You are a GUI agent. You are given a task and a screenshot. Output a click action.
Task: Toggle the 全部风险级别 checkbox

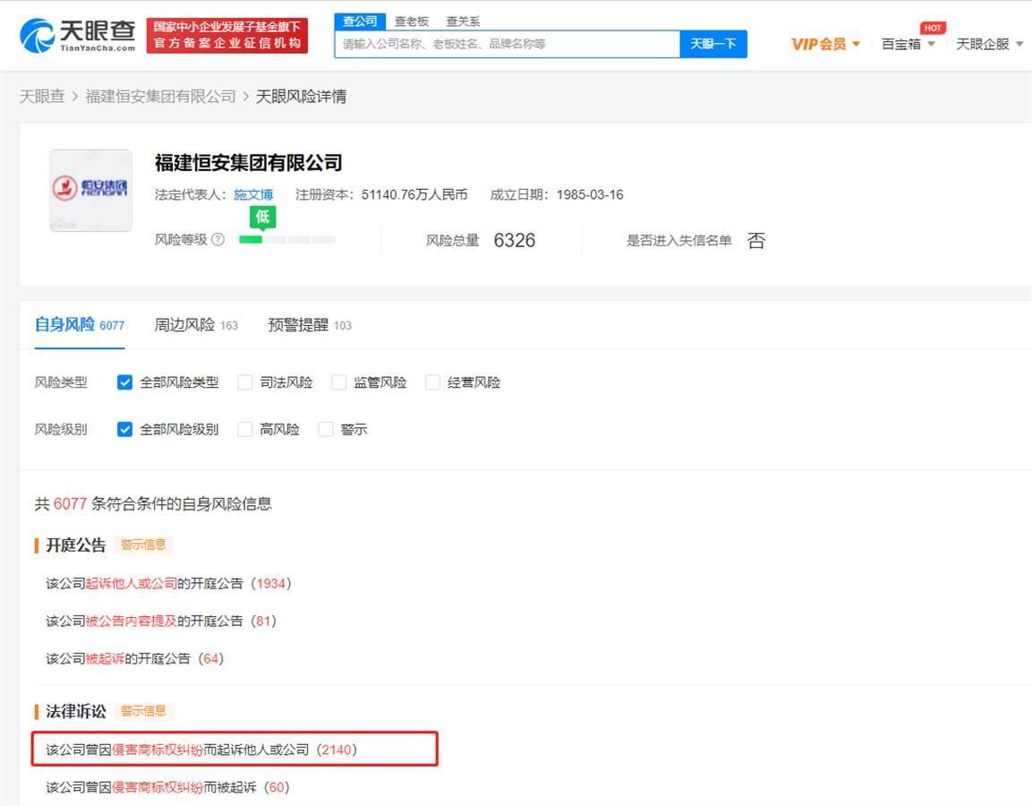point(124,429)
